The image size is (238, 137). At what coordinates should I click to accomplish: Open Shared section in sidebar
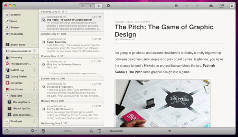20,27
